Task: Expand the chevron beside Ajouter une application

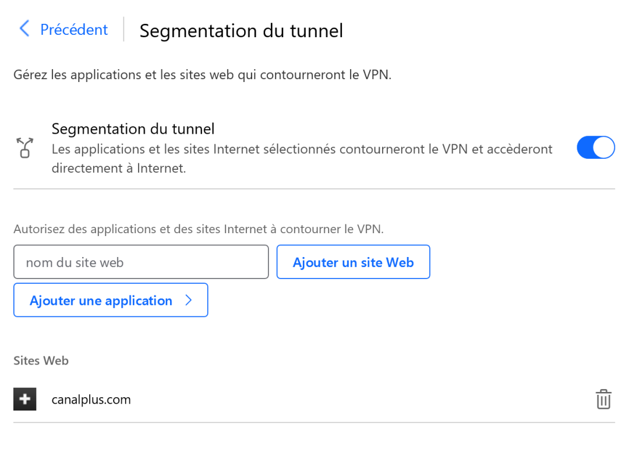Action: click(188, 300)
